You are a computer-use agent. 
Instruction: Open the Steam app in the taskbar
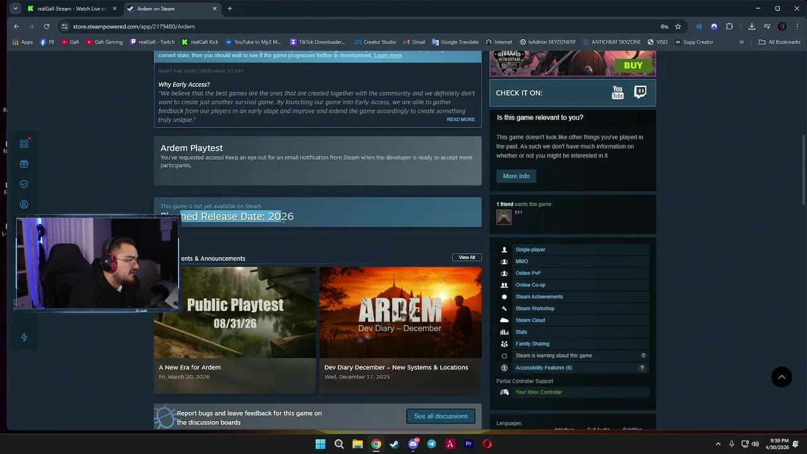point(394,444)
